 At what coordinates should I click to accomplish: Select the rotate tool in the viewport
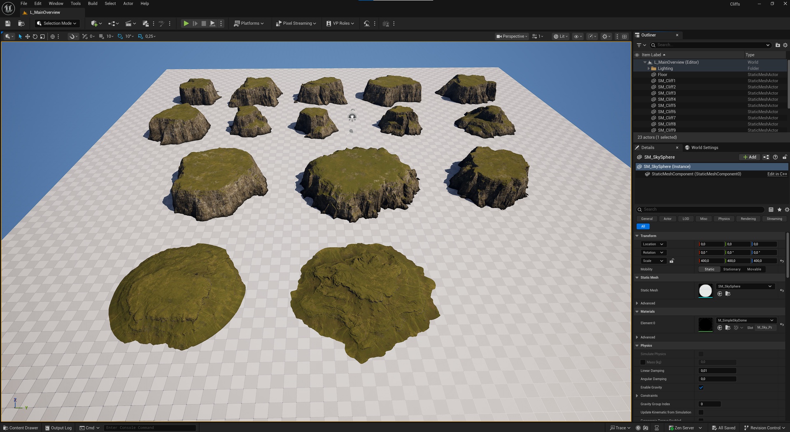[x=35, y=37]
